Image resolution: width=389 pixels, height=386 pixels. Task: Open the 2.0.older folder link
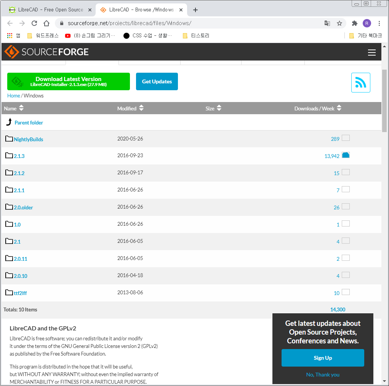pos(23,207)
